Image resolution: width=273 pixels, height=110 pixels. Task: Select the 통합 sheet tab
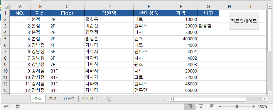click(38, 99)
